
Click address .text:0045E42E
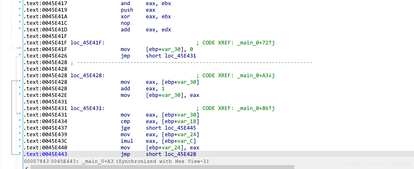[x=45, y=95]
